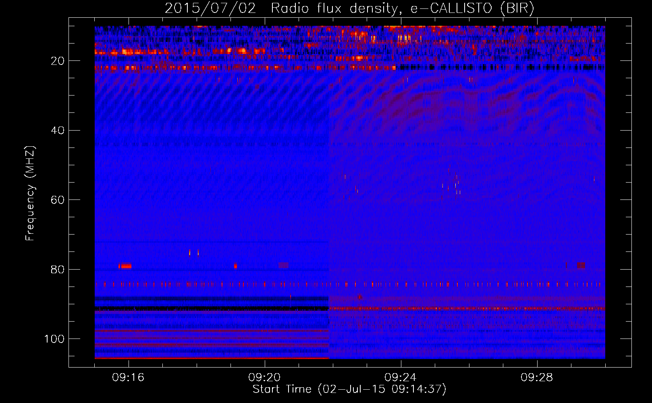Image resolution: width=652 pixels, height=403 pixels.
Task: Click the plot title '2015/07/02 Radio flux density, e-CALLISTO (BIR)'
Action: pyautogui.click(x=349, y=8)
